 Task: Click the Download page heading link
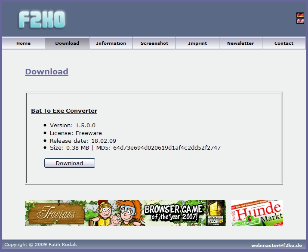click(47, 71)
